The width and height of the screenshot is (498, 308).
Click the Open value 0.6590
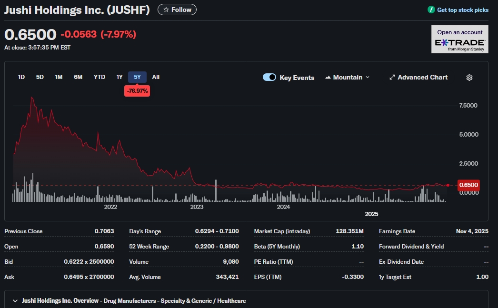coord(104,247)
